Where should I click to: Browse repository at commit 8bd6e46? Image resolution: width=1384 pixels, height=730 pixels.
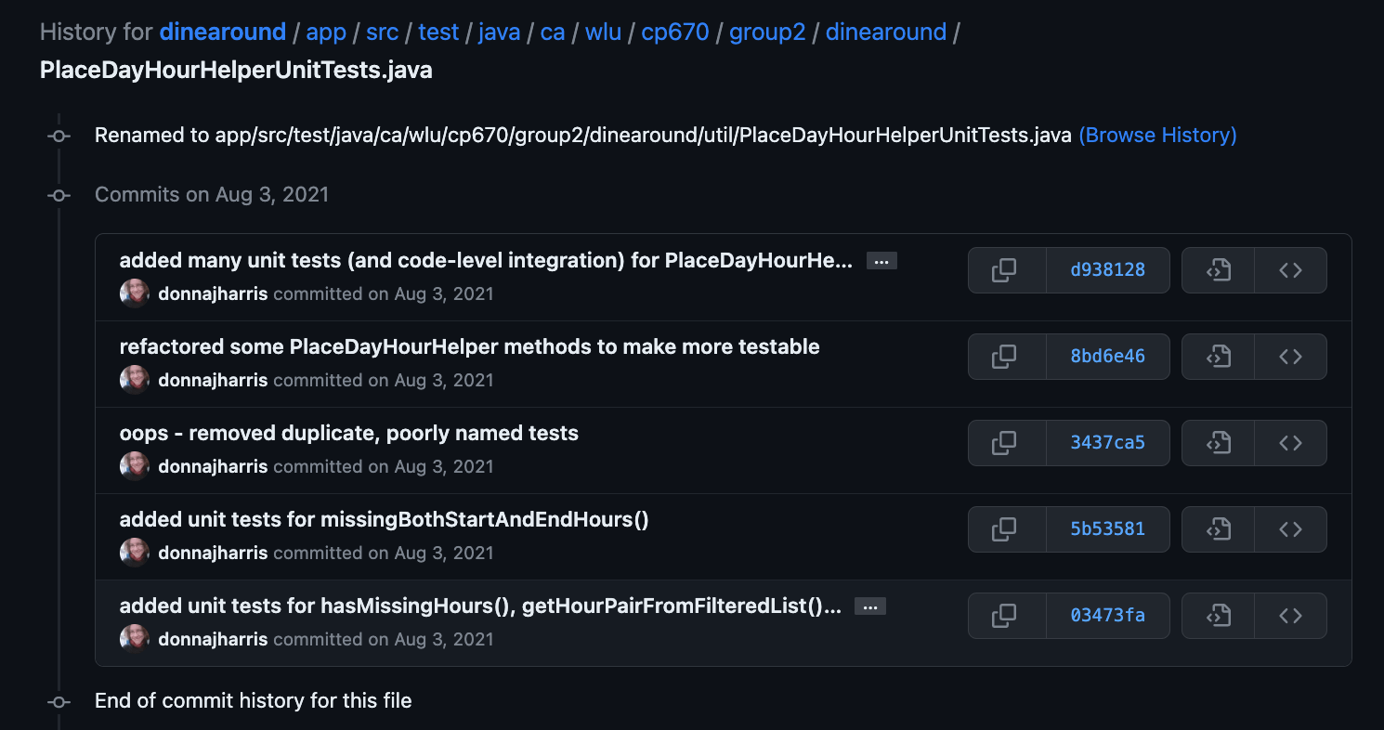(x=1218, y=356)
